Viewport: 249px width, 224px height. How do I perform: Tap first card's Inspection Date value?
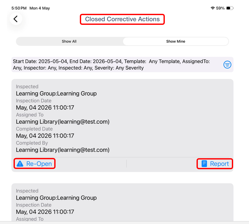pos(45,108)
